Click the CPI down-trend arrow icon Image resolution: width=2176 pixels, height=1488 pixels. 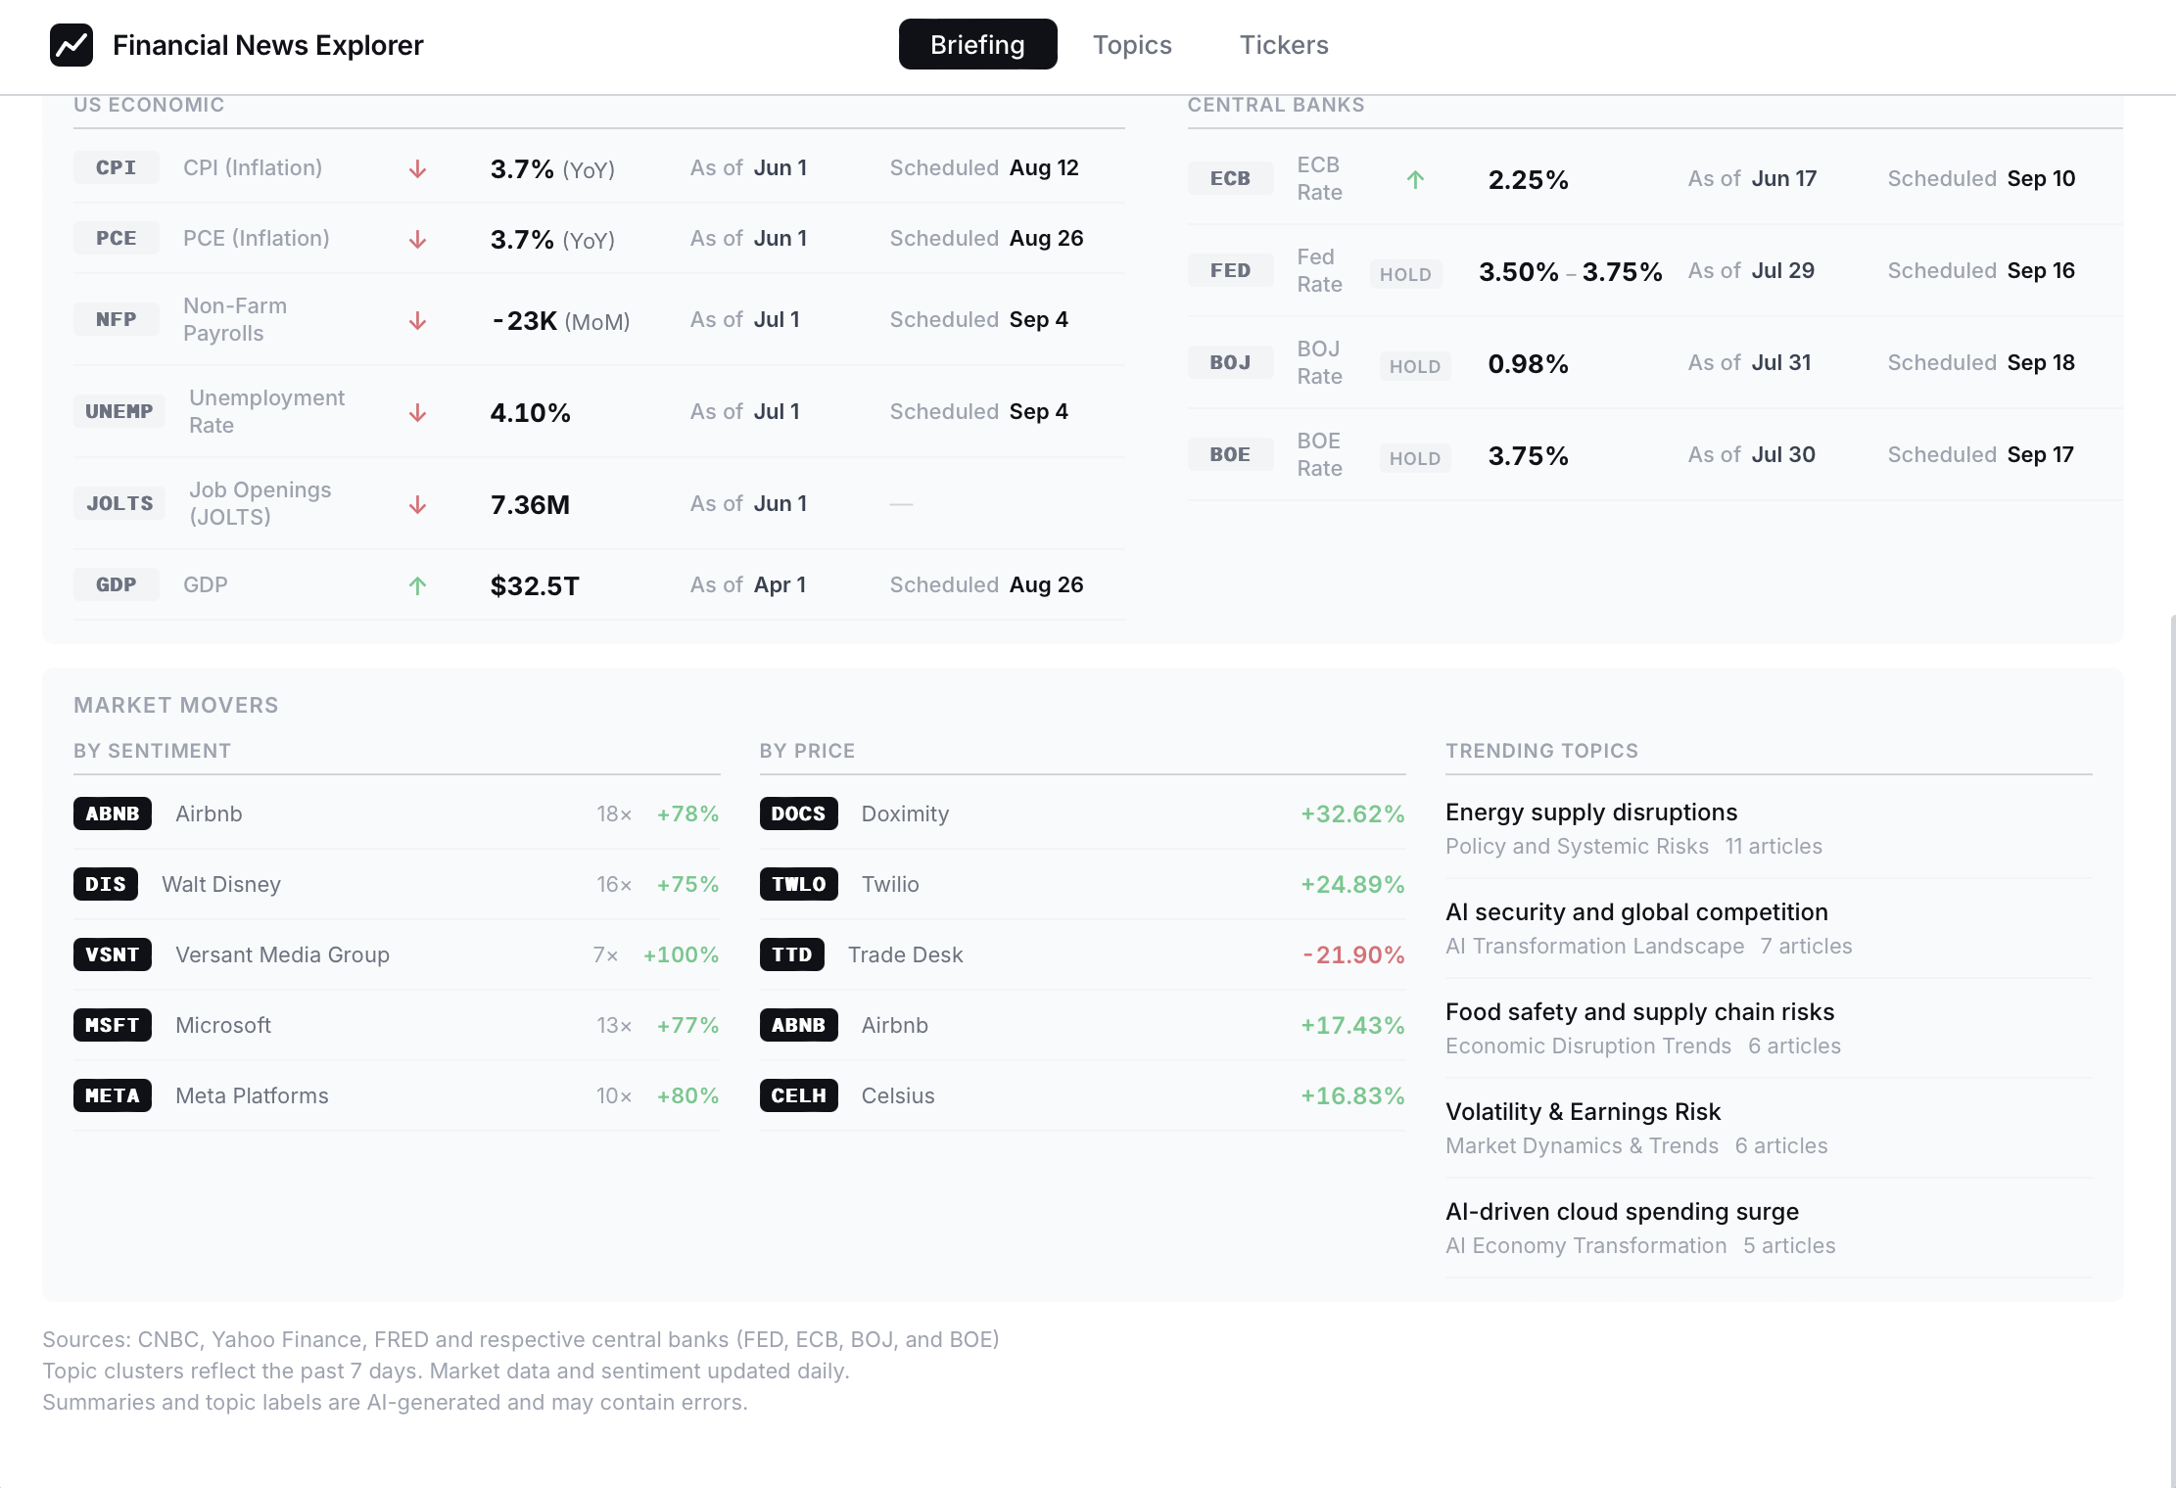point(417,169)
